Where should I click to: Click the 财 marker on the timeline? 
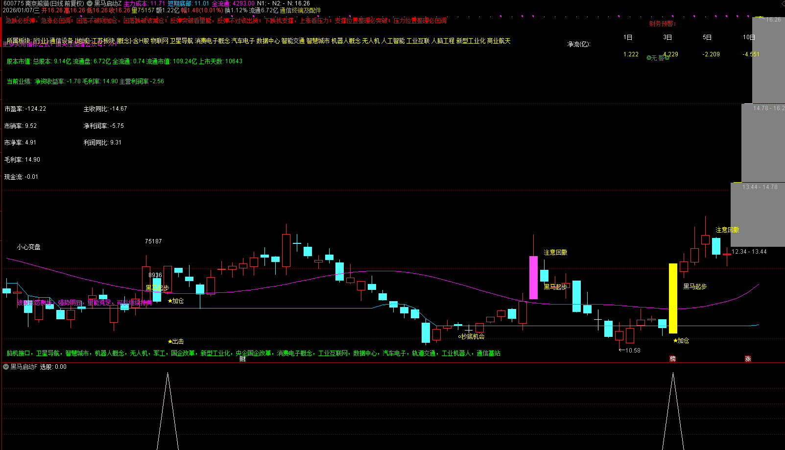pos(242,359)
